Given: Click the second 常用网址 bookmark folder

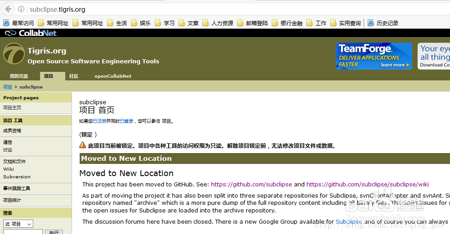Looking at the screenshot, I should pyautogui.click(x=88, y=23).
